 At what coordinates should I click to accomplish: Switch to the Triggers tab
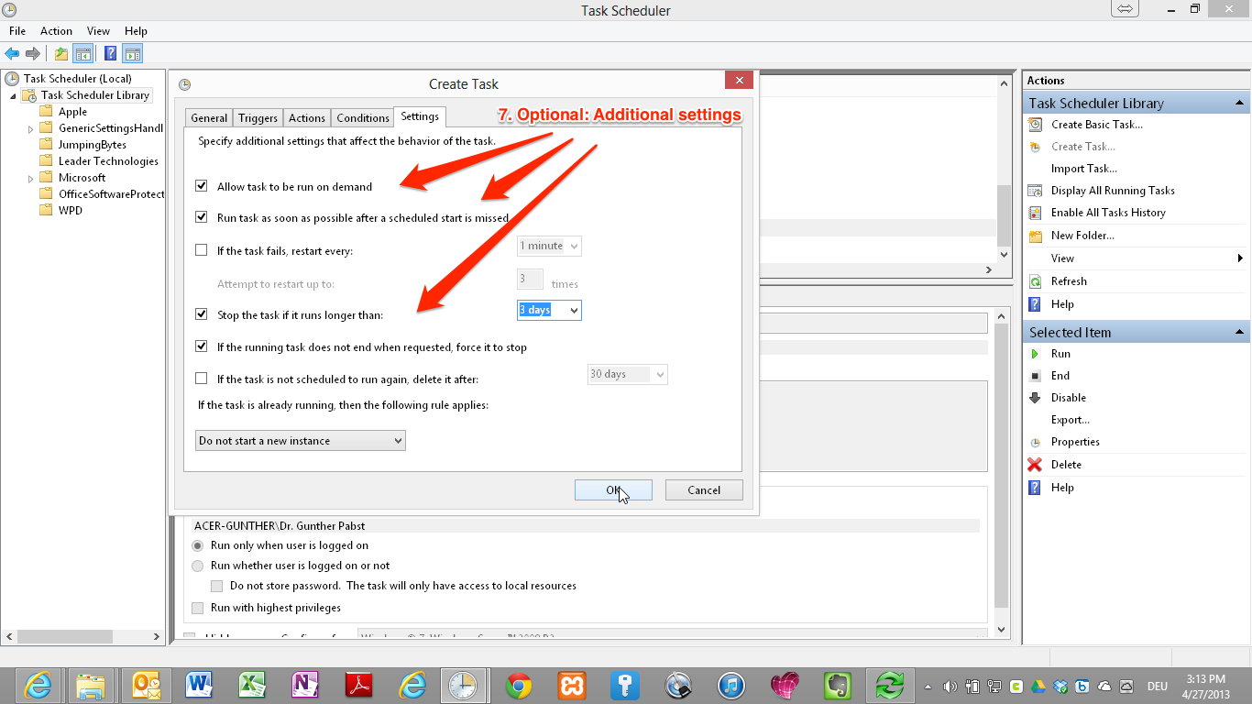[x=258, y=118]
